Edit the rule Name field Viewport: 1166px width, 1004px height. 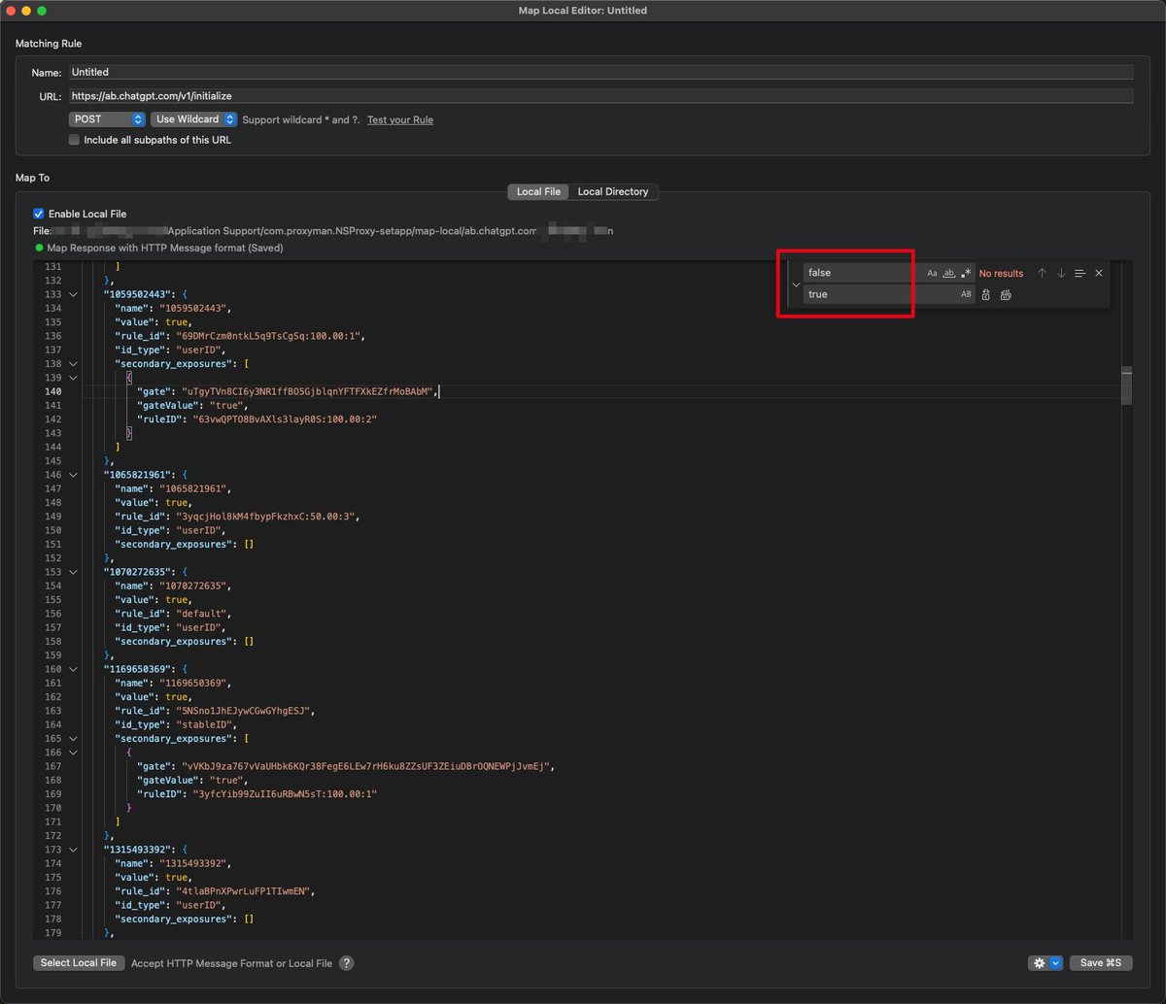click(x=600, y=72)
